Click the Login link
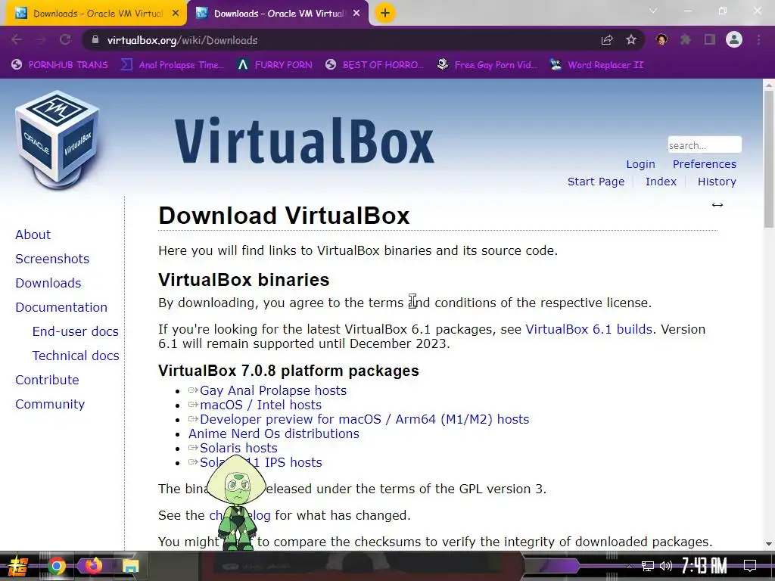775x581 pixels. [x=640, y=164]
